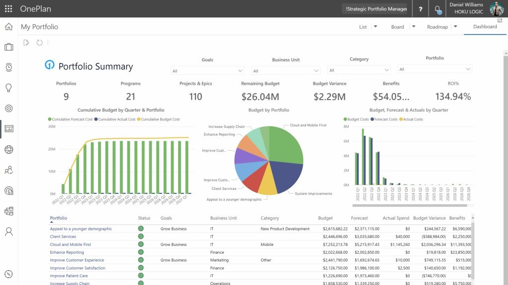Screen dimensions: 508x285
Task: Go to Home in the sidebar
Action: pos(9,27)
